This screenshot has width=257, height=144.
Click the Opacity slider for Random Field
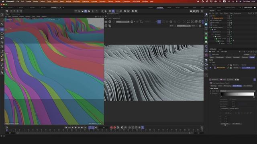click(248, 68)
